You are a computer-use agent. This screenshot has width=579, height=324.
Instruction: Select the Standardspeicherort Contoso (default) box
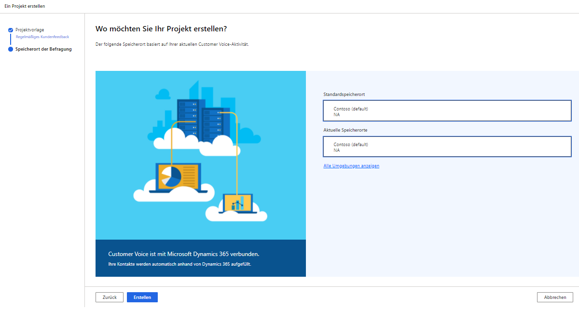coord(447,111)
